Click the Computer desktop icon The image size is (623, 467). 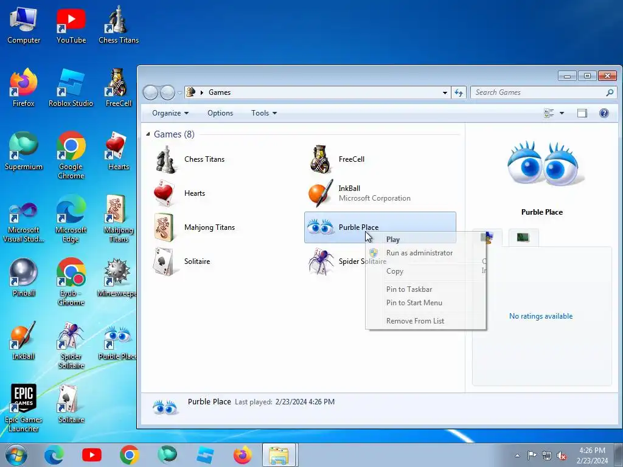point(24,26)
